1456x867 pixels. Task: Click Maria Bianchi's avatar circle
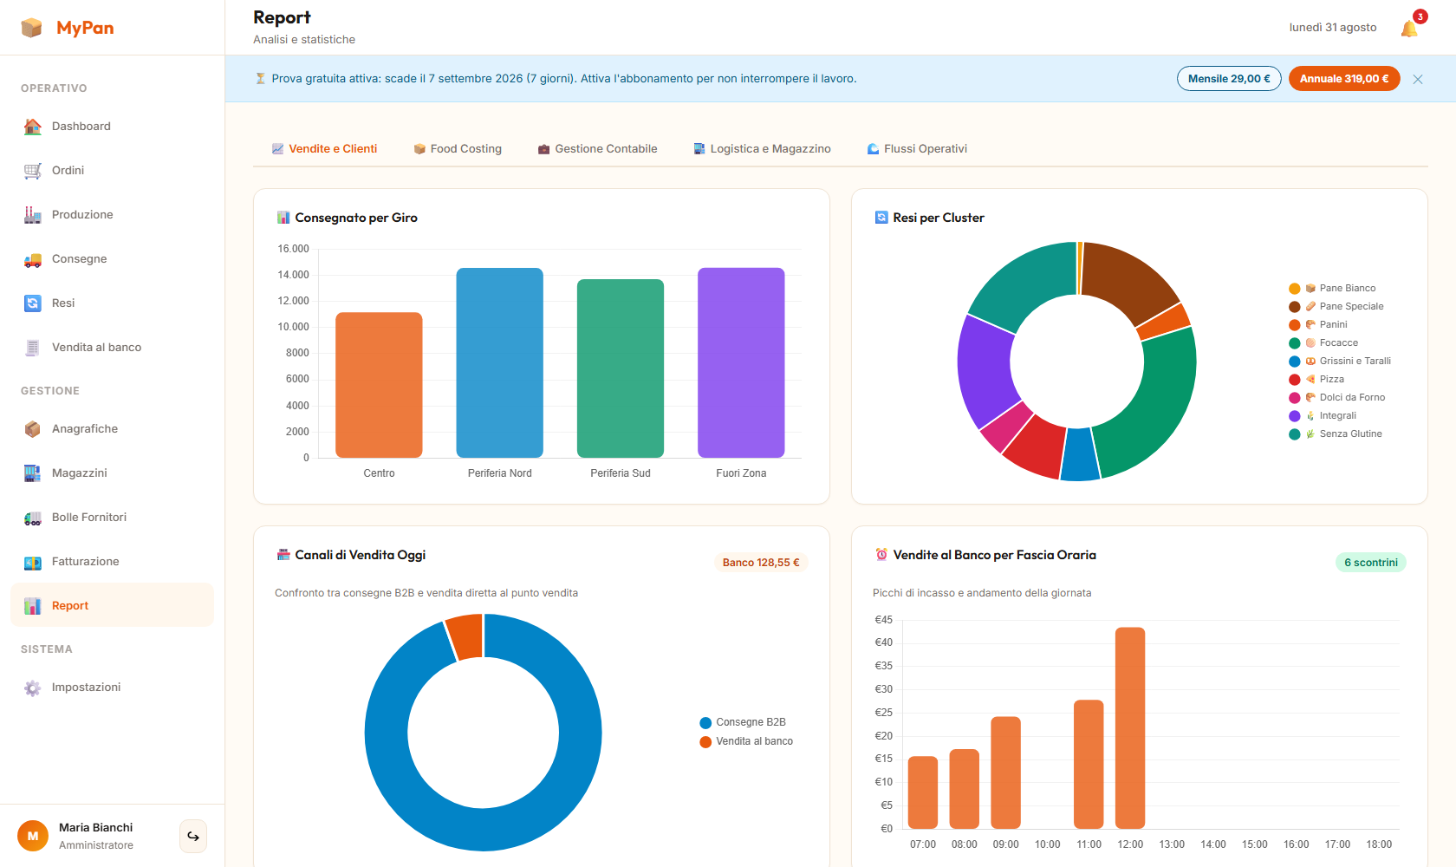[x=33, y=837]
